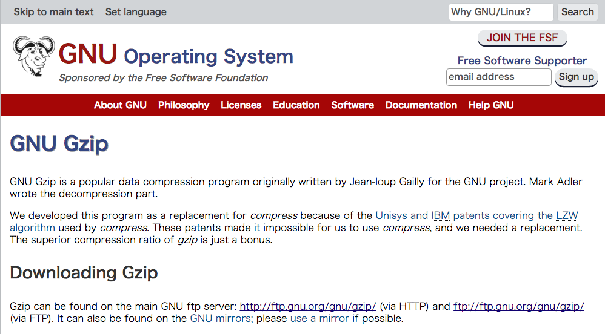The image size is (605, 334).
Task: Open the Software menu item
Action: coord(353,105)
